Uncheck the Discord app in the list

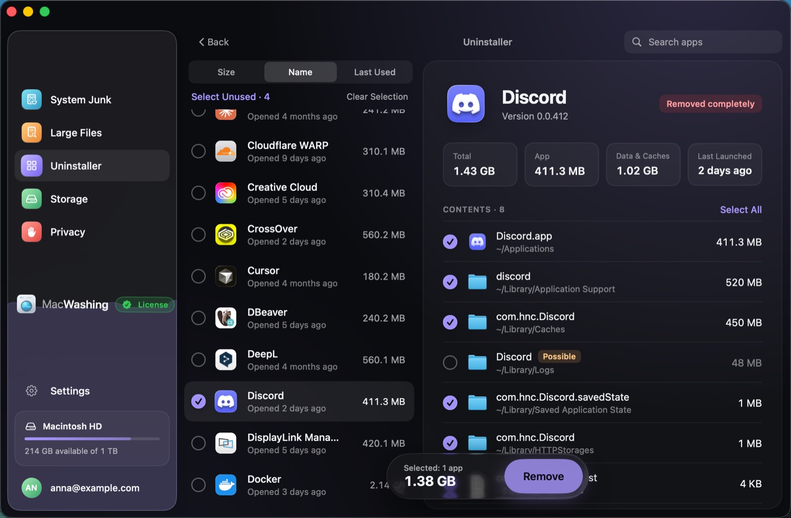pos(198,402)
